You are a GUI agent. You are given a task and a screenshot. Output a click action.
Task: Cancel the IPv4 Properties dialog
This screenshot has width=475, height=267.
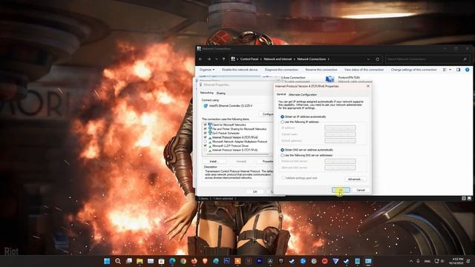(x=361, y=190)
